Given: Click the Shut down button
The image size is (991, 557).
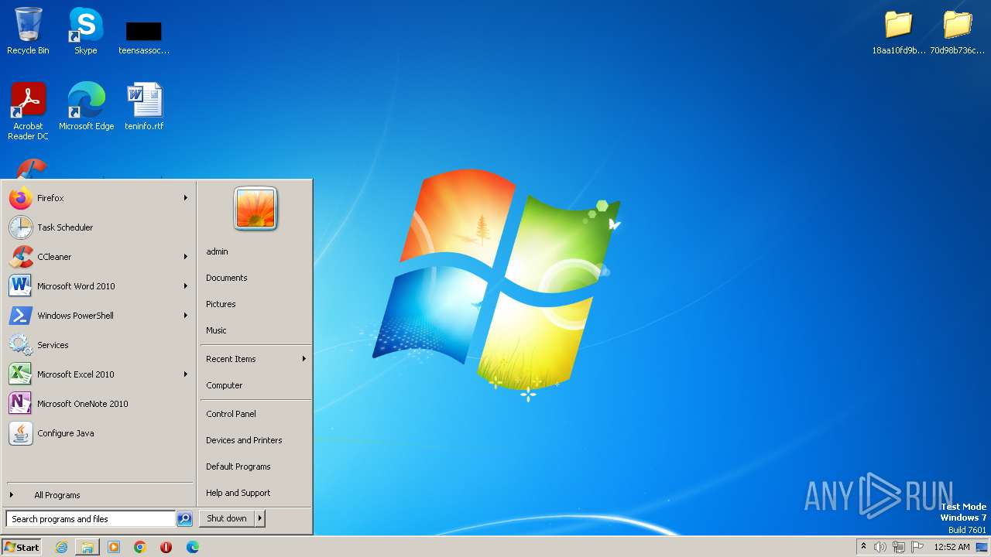Looking at the screenshot, I should [227, 518].
